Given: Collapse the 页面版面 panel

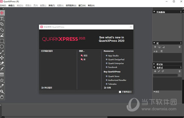Looking at the screenshot, I should point(154,12).
